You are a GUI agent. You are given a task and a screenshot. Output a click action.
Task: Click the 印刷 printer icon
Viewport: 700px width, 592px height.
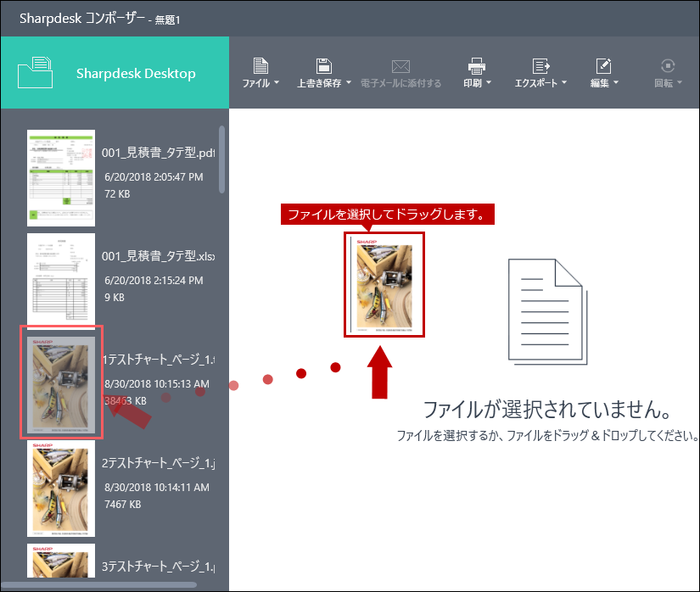point(476,66)
